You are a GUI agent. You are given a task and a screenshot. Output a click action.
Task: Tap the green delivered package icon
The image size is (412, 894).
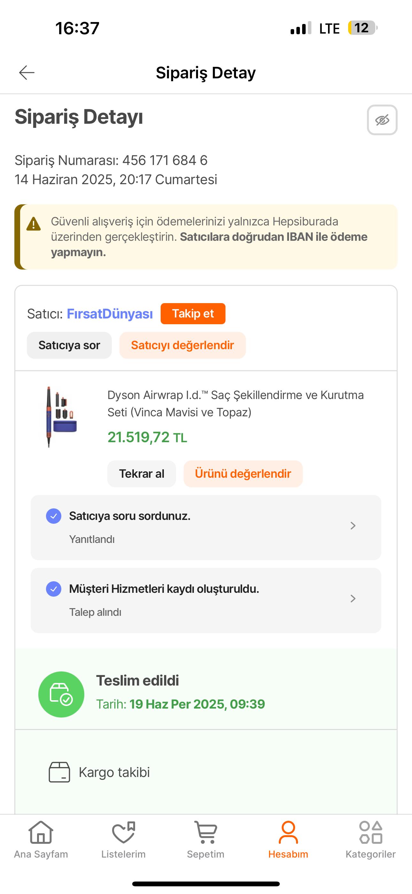61,694
